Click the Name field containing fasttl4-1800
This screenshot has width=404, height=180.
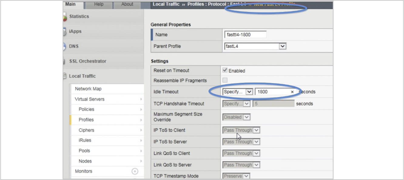tap(245, 34)
